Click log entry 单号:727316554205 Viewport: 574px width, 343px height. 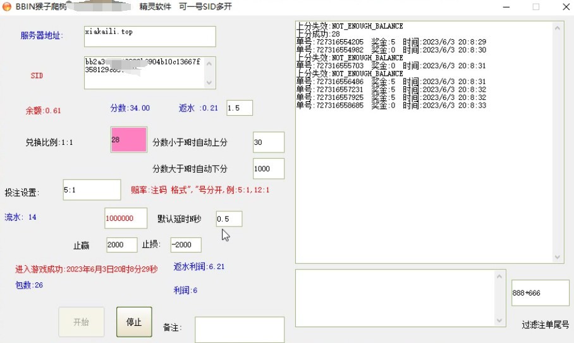391,42
